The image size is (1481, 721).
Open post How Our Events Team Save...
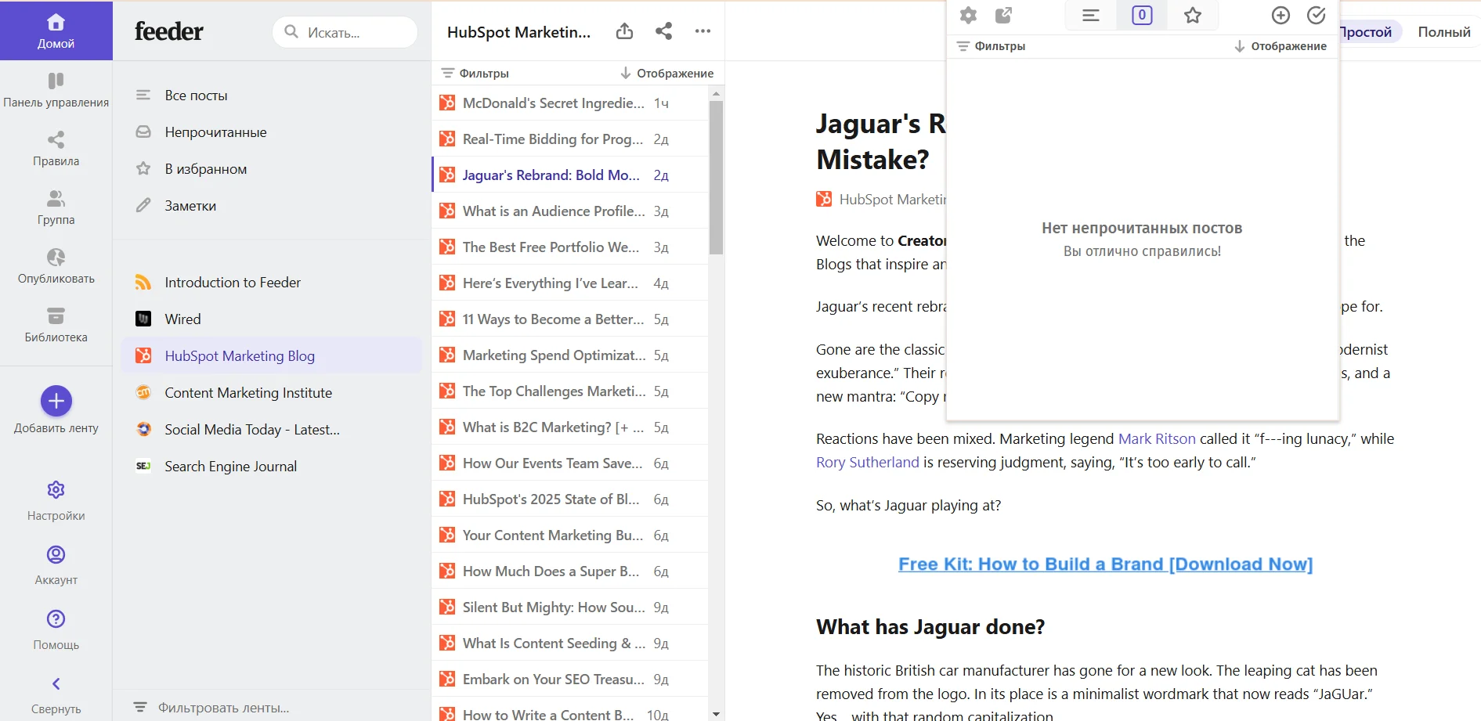(x=570, y=463)
